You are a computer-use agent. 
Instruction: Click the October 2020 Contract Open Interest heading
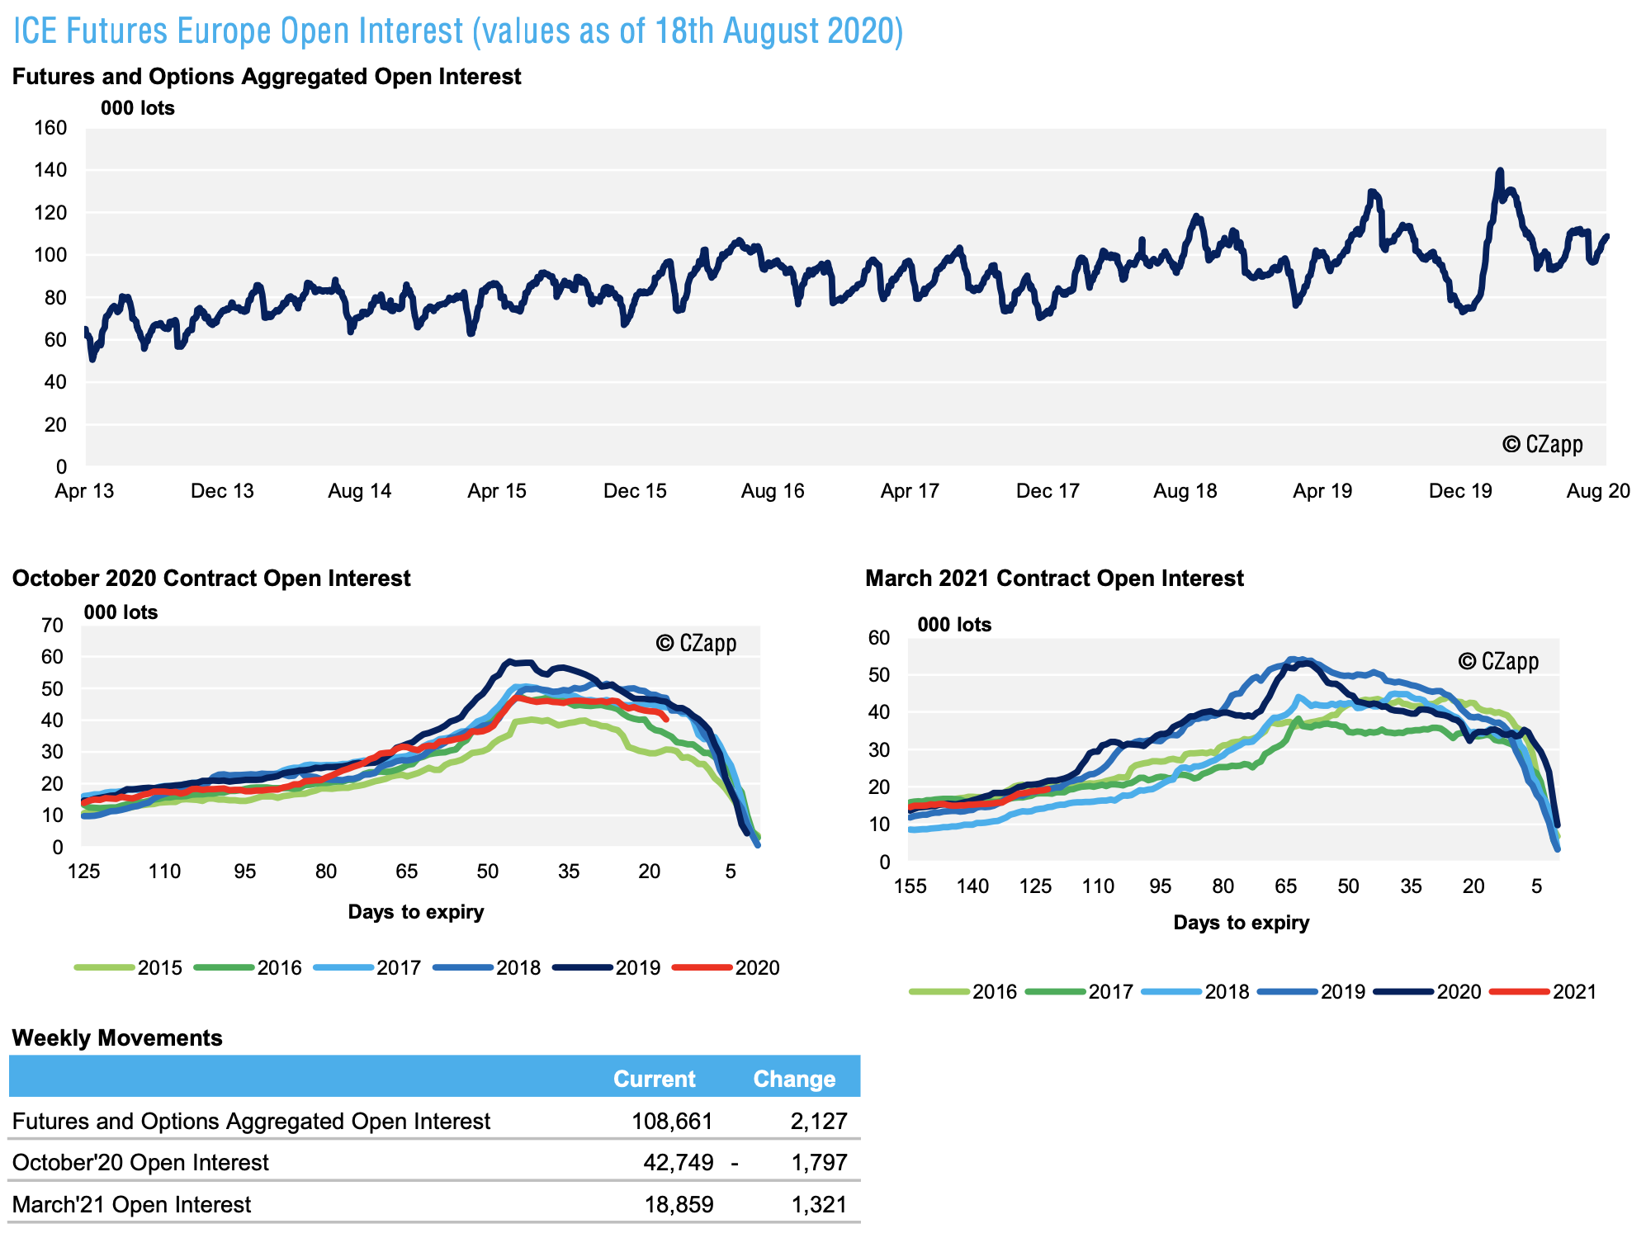click(x=211, y=578)
